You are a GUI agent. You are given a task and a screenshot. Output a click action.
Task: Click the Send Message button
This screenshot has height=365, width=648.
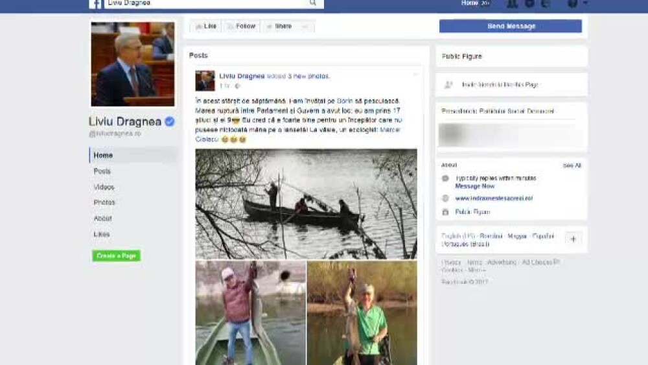coord(511,26)
